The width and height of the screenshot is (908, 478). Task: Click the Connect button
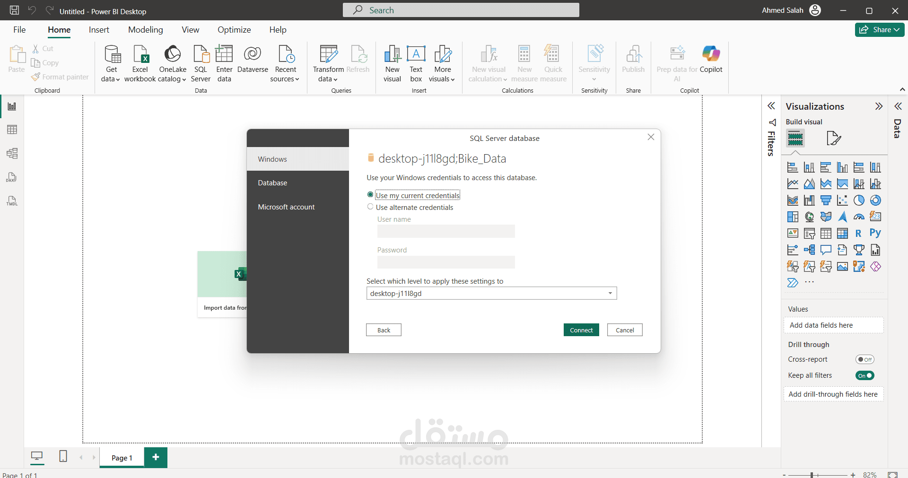[x=581, y=330]
